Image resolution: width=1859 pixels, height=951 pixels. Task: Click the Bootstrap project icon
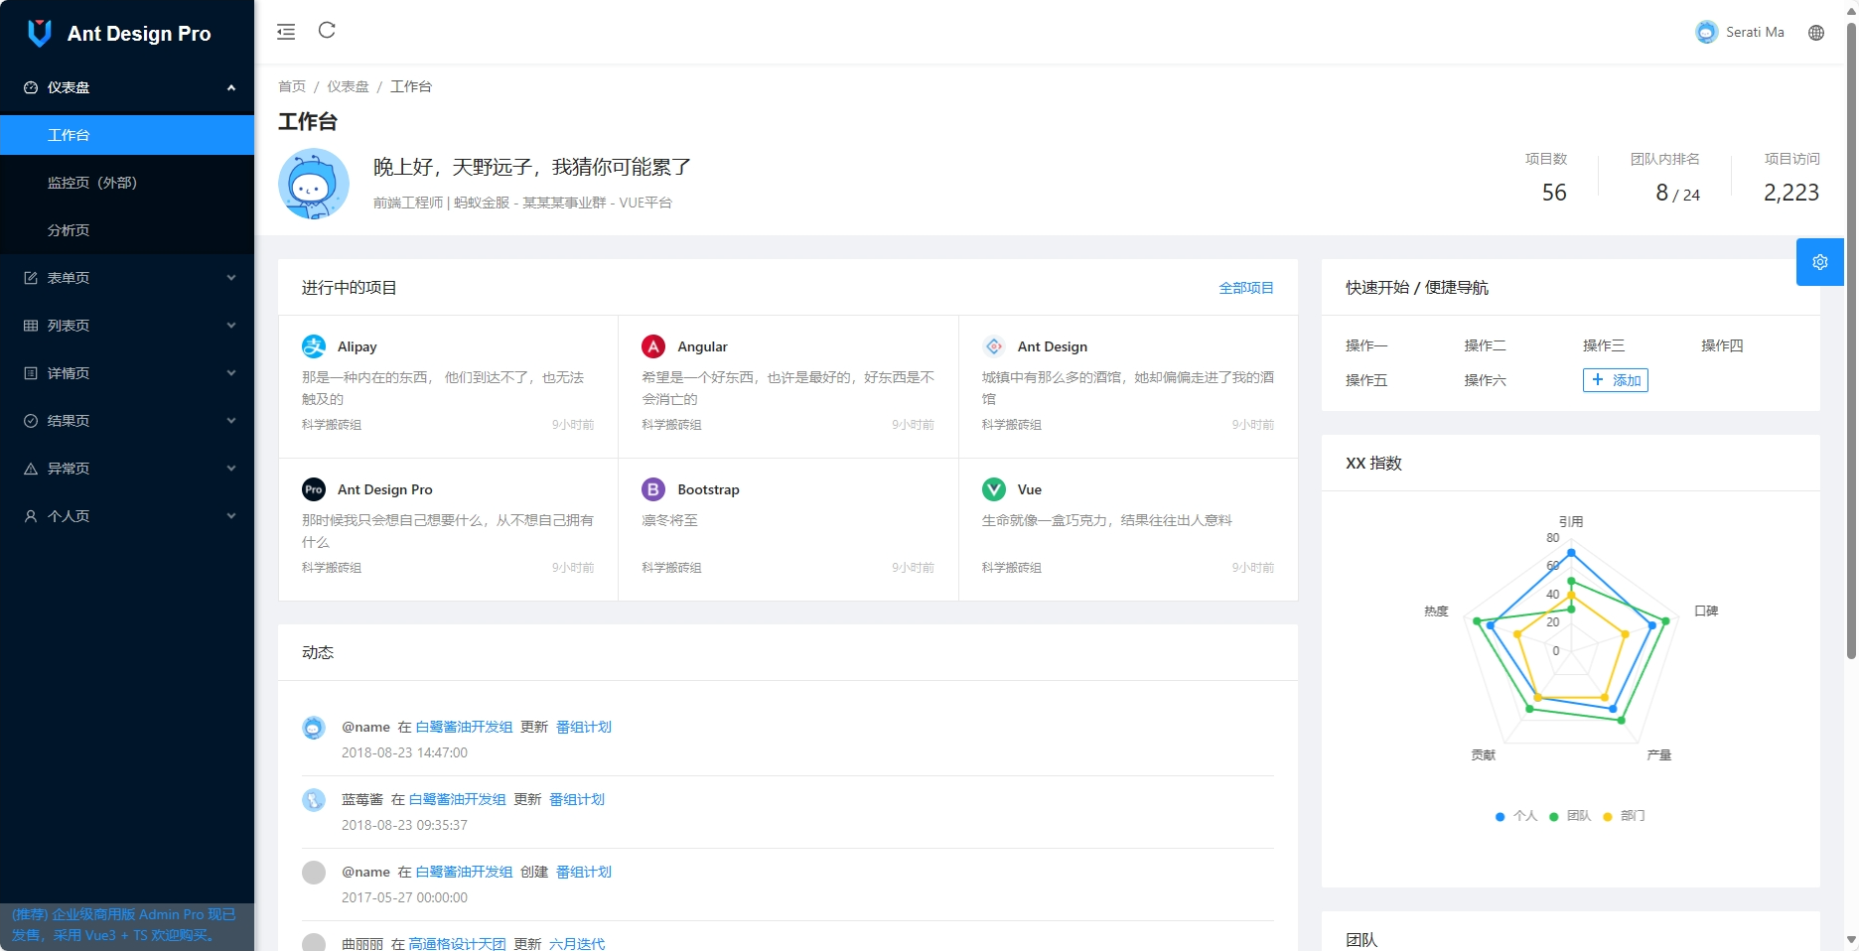(653, 489)
